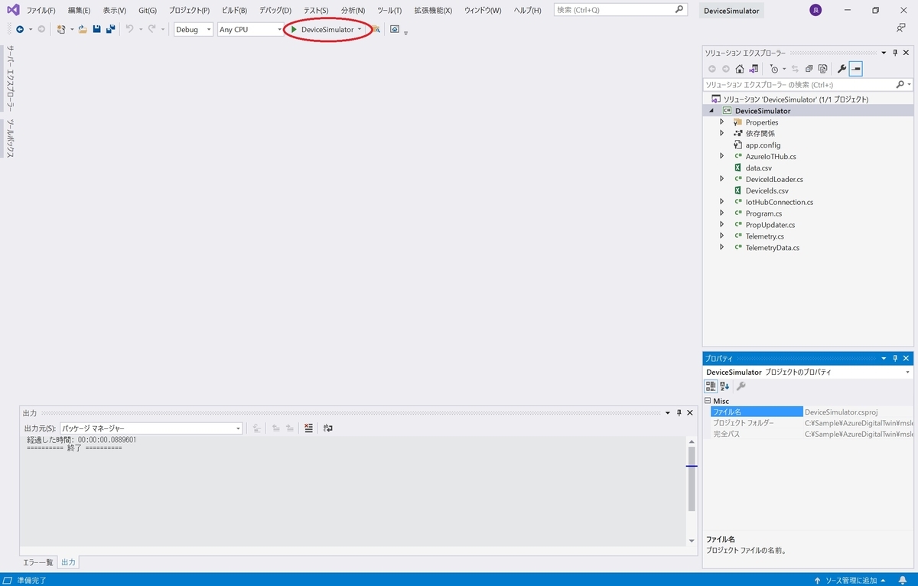Viewport: 918px width, 586px height.
Task: Open the Any CPU platform dropdown
Action: click(x=250, y=29)
